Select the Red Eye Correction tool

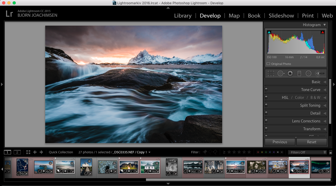(x=290, y=74)
